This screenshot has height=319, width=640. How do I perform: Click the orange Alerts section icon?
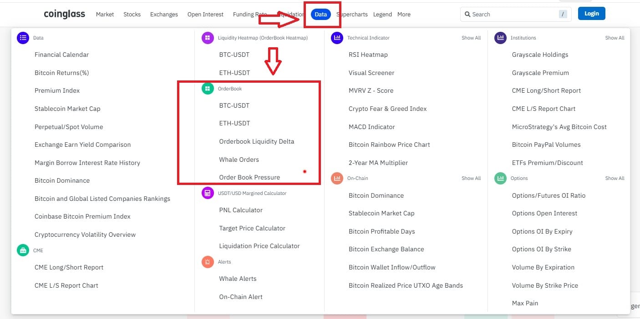208,262
